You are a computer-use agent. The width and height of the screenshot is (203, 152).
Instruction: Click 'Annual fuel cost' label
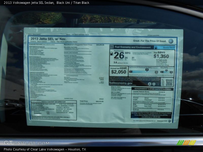[118, 68]
